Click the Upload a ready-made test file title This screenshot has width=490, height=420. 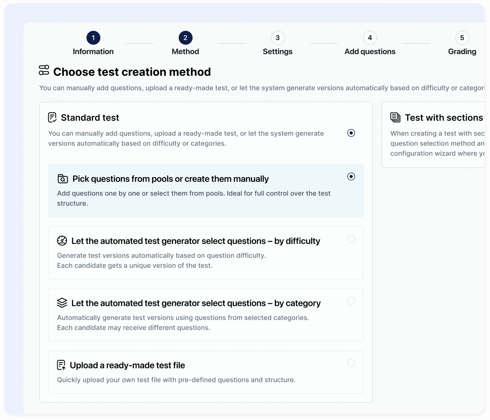[x=127, y=365]
